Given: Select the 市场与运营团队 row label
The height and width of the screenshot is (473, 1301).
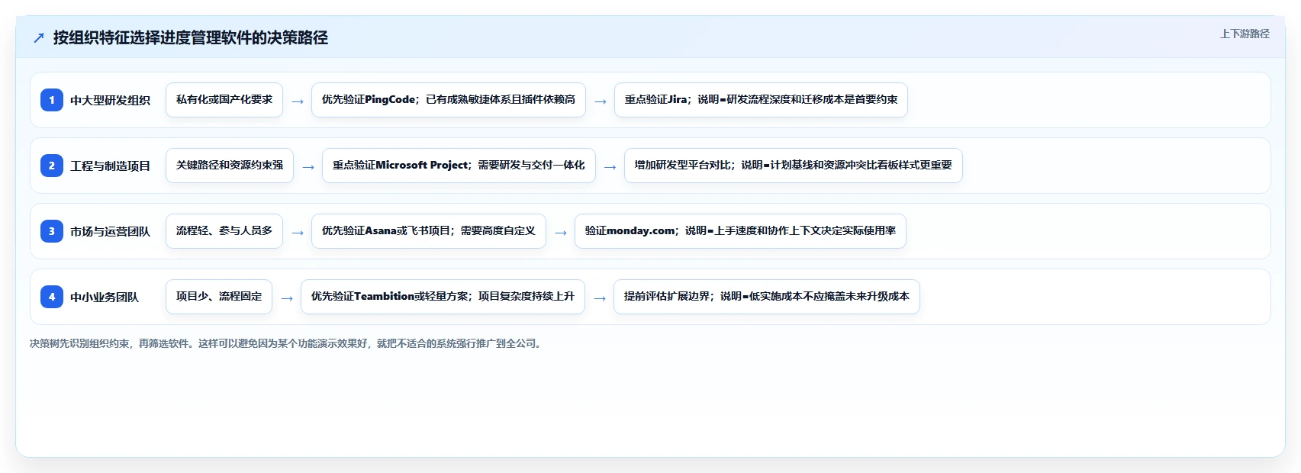Looking at the screenshot, I should click(110, 231).
